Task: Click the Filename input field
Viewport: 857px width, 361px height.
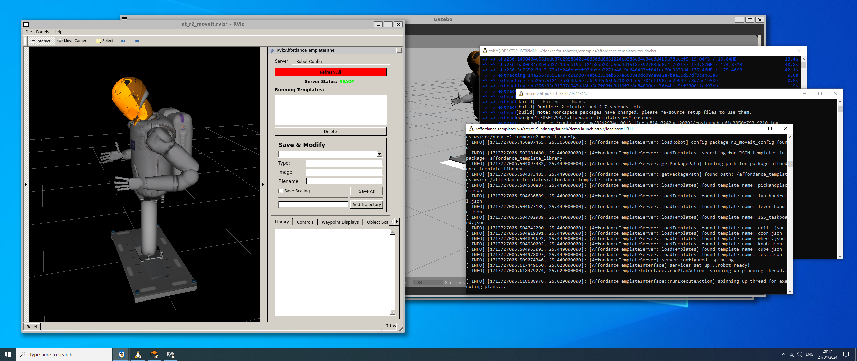Action: pyautogui.click(x=344, y=181)
